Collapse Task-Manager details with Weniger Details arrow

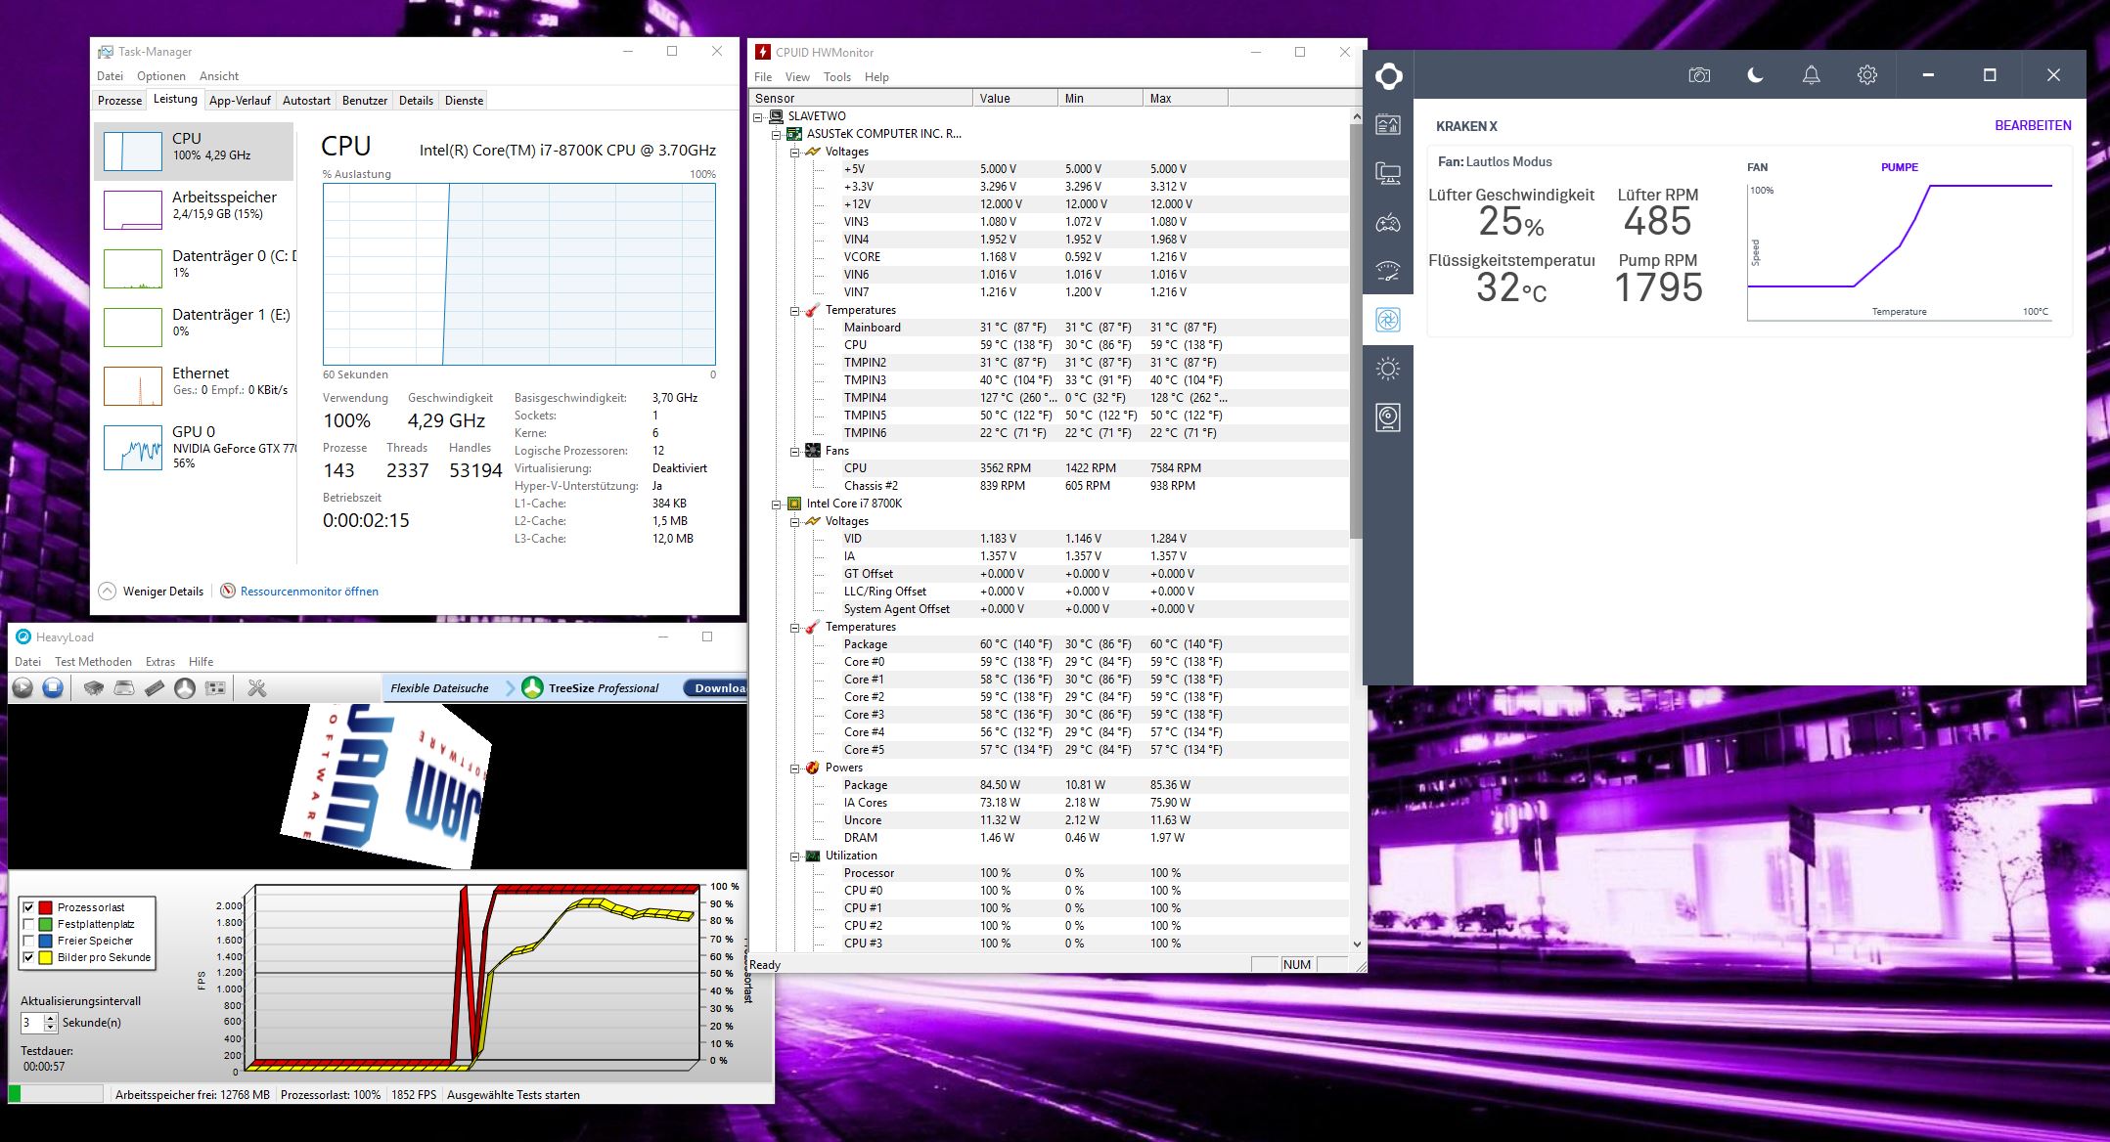[108, 591]
